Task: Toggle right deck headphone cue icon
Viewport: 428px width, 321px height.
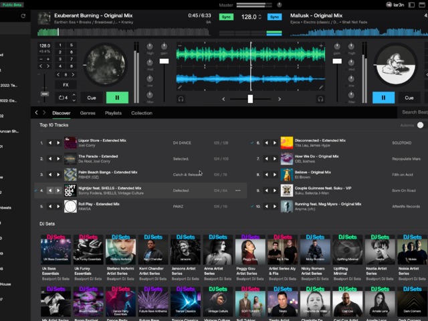Action: point(320,99)
